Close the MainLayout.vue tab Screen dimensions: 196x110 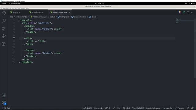(70, 12)
